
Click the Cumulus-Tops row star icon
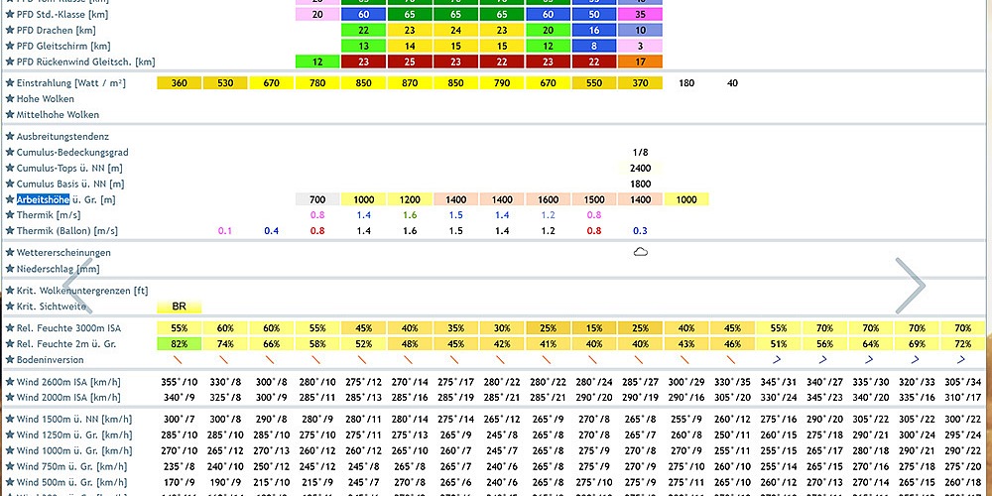(10, 168)
